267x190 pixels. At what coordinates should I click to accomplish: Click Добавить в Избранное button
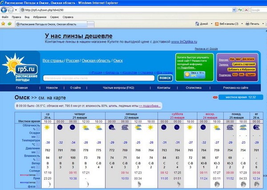tap(242, 69)
